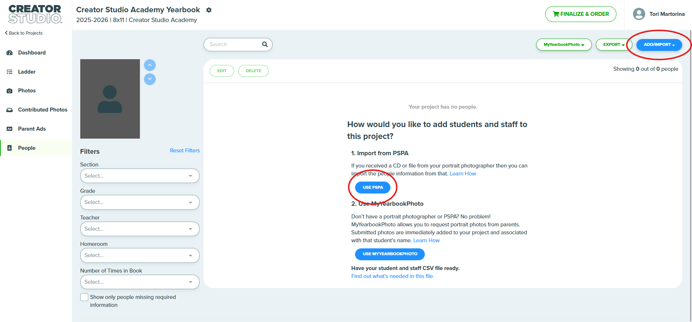Click the project settings gear icon
This screenshot has height=322, width=692.
tap(209, 10)
